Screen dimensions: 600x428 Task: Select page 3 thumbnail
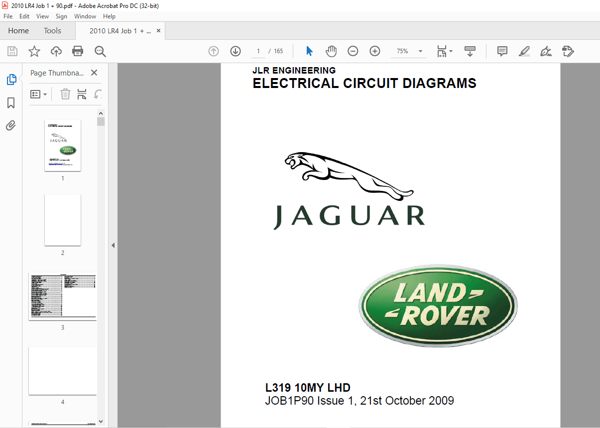[63, 296]
